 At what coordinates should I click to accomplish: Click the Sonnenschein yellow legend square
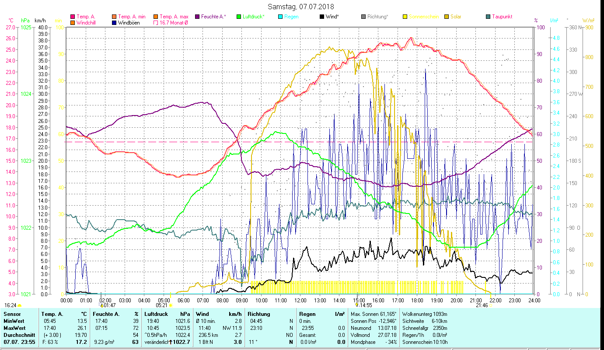405,17
